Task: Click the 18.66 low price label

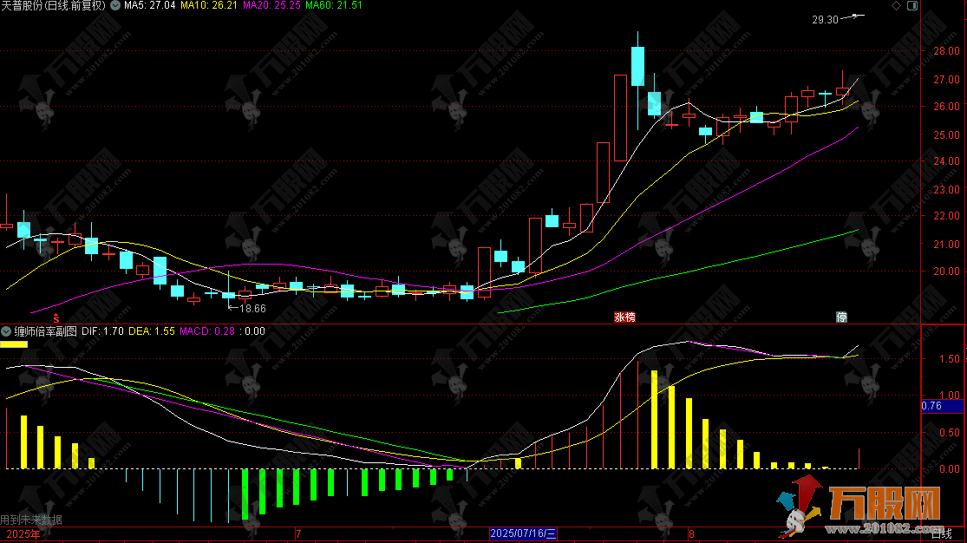Action: (x=253, y=309)
